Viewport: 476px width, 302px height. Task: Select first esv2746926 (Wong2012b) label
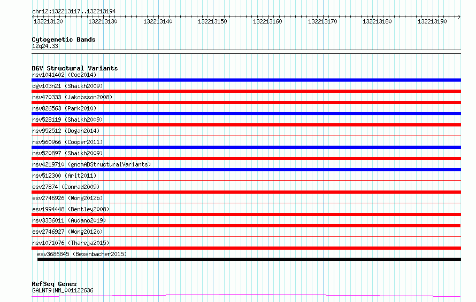(67, 198)
